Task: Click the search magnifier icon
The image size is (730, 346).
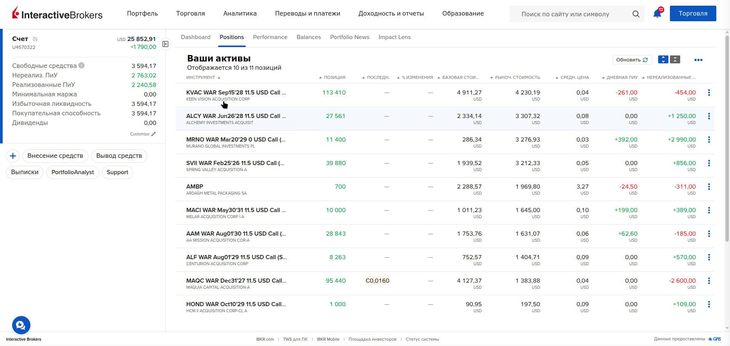Action: click(636, 14)
